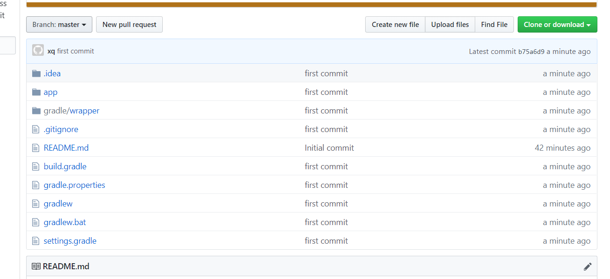Click the settings.gradle file icon
This screenshot has width=610, height=279.
pos(36,241)
